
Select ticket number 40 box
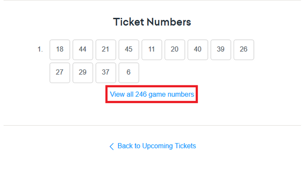coord(198,50)
